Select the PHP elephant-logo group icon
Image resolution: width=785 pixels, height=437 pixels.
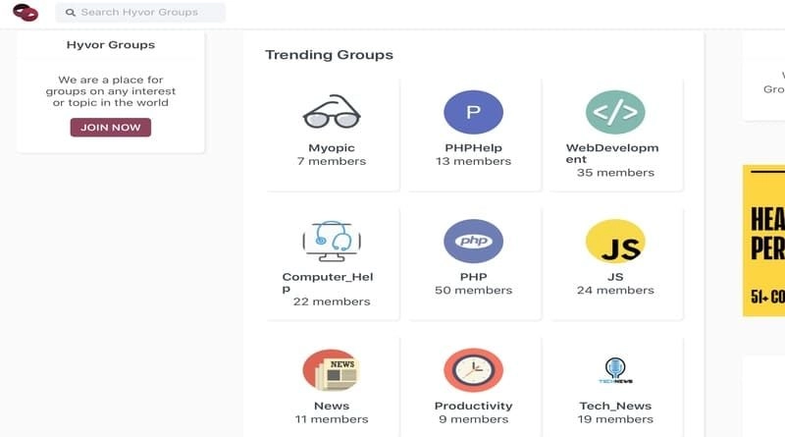coord(473,241)
